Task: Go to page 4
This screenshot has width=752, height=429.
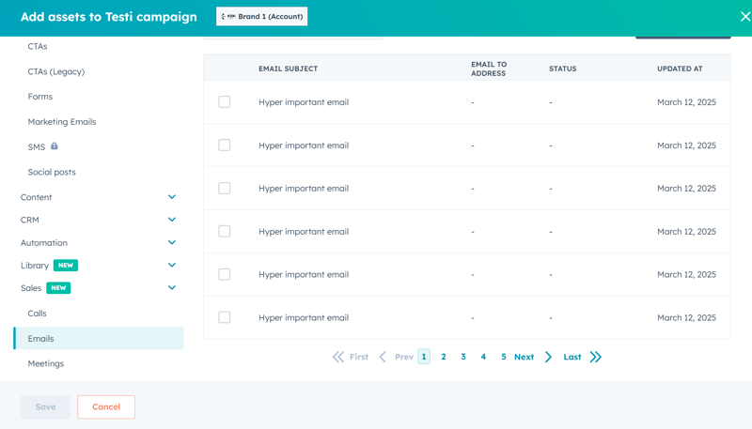Action: coord(483,357)
